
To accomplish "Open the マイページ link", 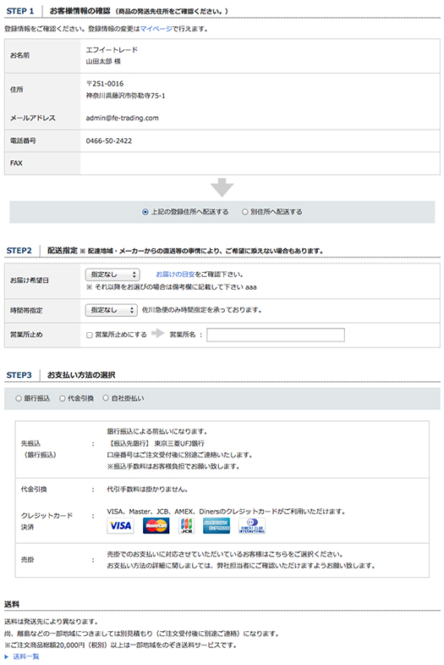I will point(156,29).
